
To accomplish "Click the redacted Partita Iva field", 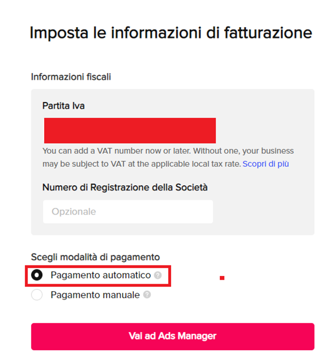I will pos(130,130).
